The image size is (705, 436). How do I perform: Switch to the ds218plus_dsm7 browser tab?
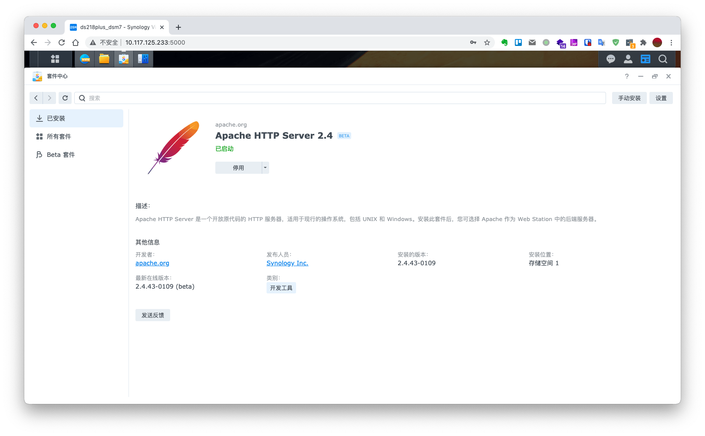117,27
